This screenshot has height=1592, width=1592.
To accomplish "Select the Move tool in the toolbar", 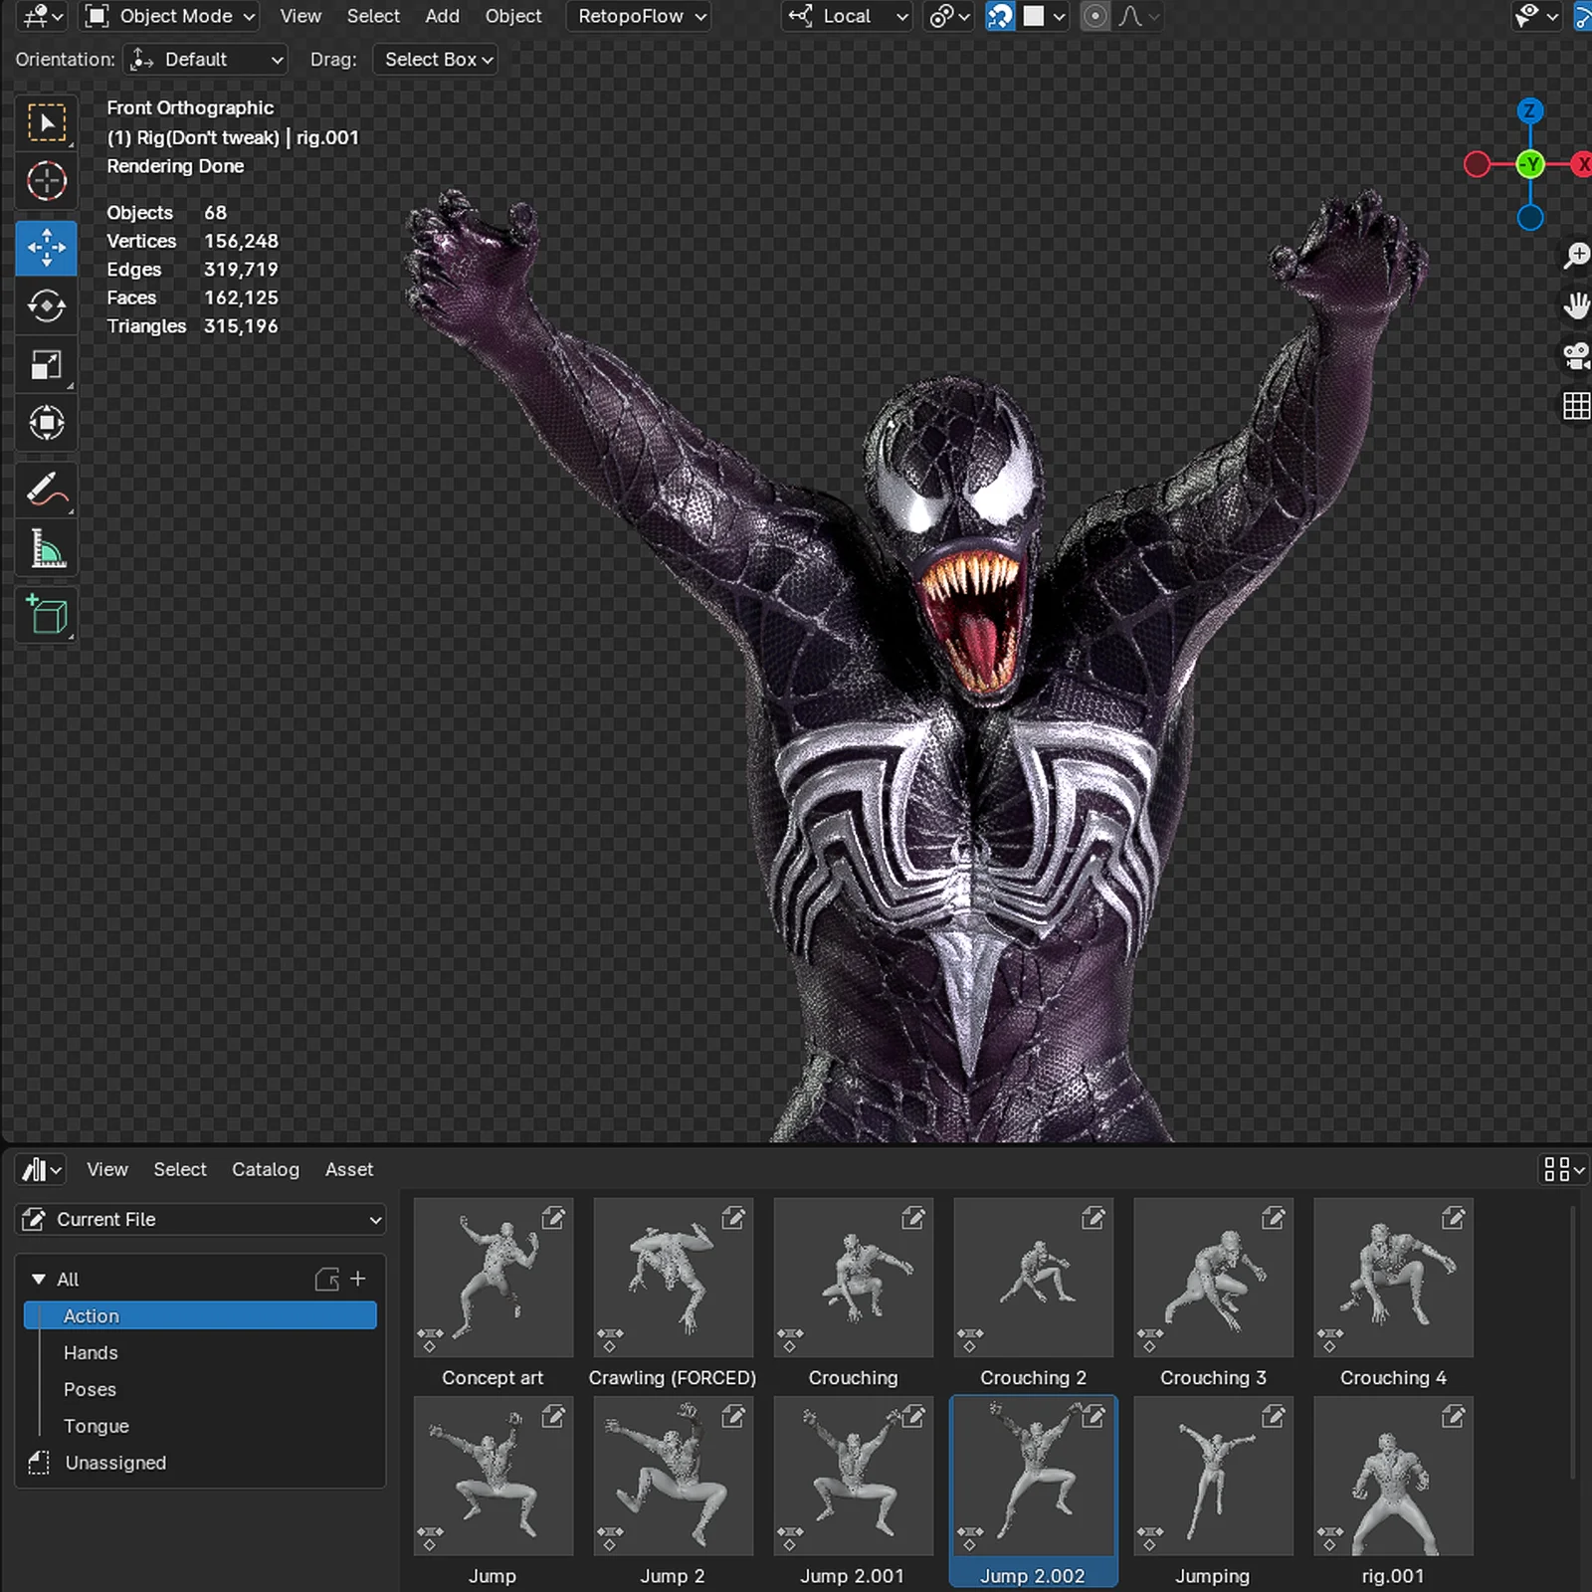I will pos(46,248).
